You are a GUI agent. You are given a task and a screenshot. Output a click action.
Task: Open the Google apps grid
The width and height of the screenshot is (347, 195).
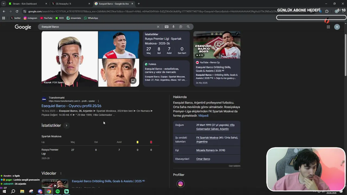point(328,27)
